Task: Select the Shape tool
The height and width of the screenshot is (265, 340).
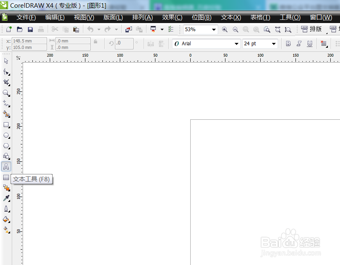Action: [x=6, y=72]
